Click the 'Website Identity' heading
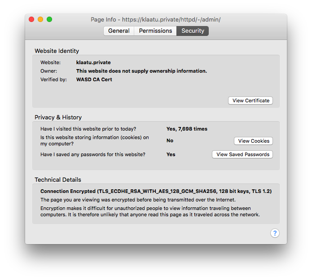 (x=57, y=51)
